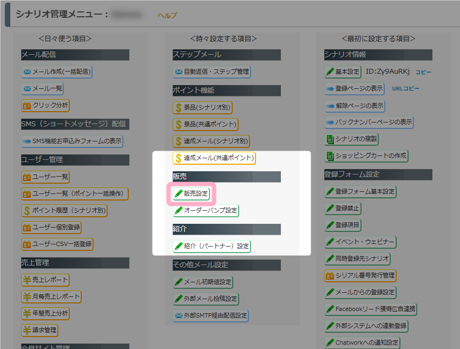Open クリック分析 report

[45, 105]
